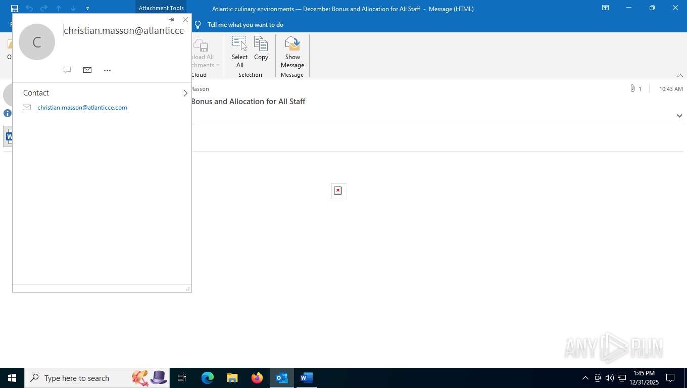
Task: Open the Customize Quick Access Toolbar dropdown
Action: pyautogui.click(x=87, y=9)
